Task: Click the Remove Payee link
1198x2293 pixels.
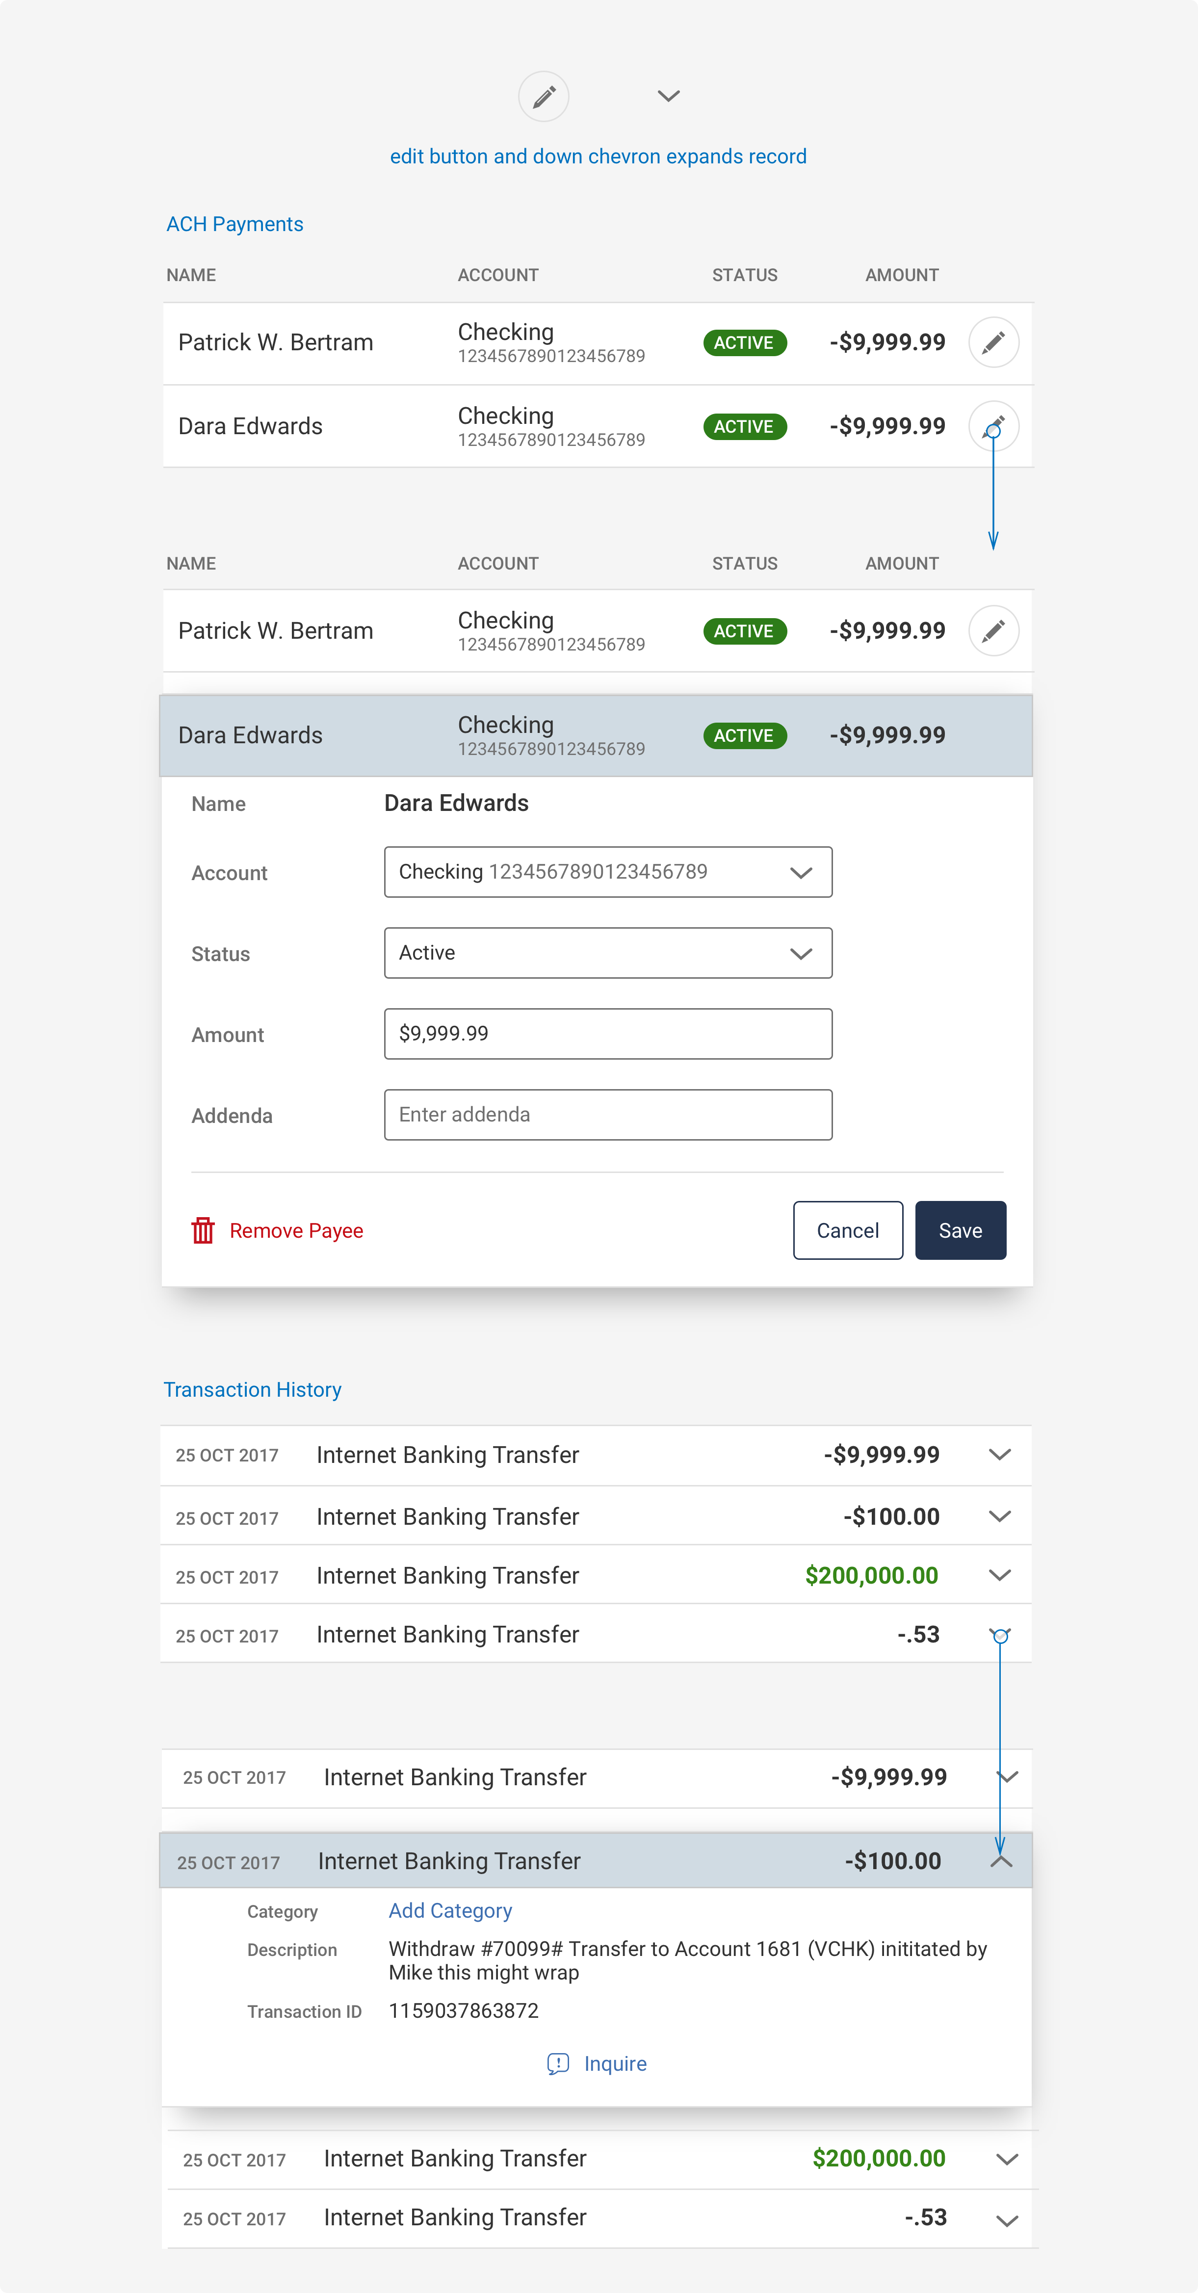Action: [296, 1230]
